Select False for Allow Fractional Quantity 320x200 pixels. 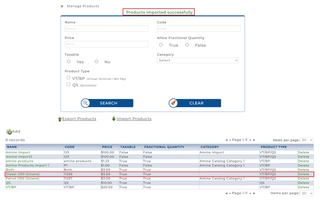click(x=187, y=45)
